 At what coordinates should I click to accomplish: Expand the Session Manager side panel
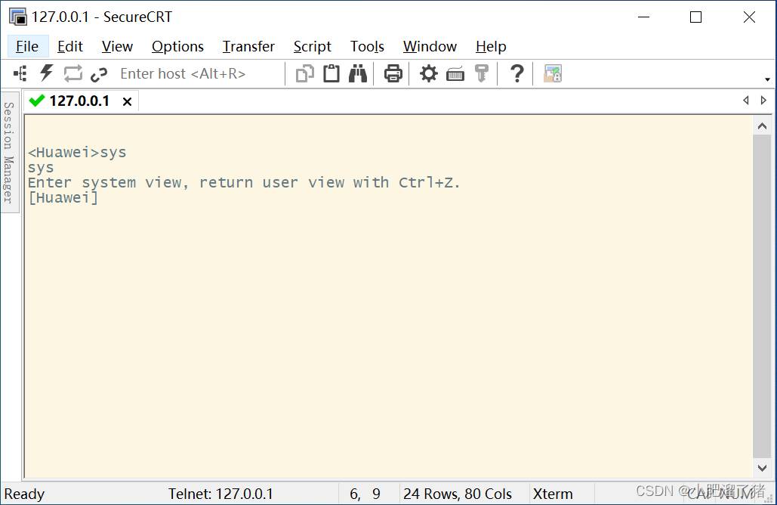9,152
